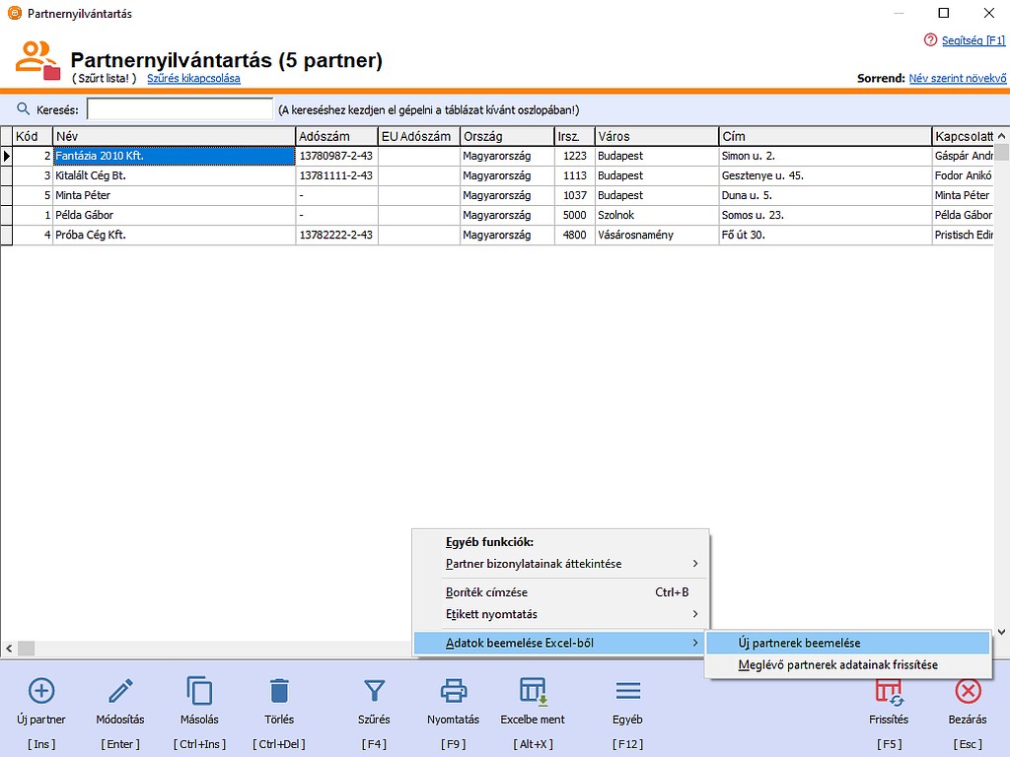Select Új partnerek beemelése menu entry

[x=799, y=643]
